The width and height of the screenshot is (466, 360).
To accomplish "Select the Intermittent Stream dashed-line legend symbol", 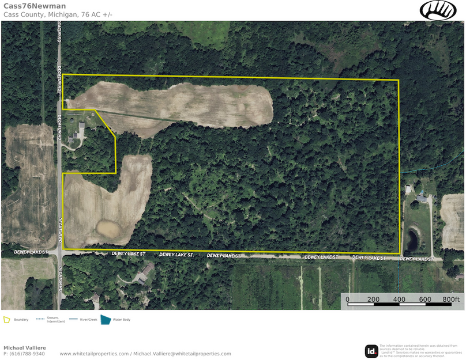I will pyautogui.click(x=40, y=319).
